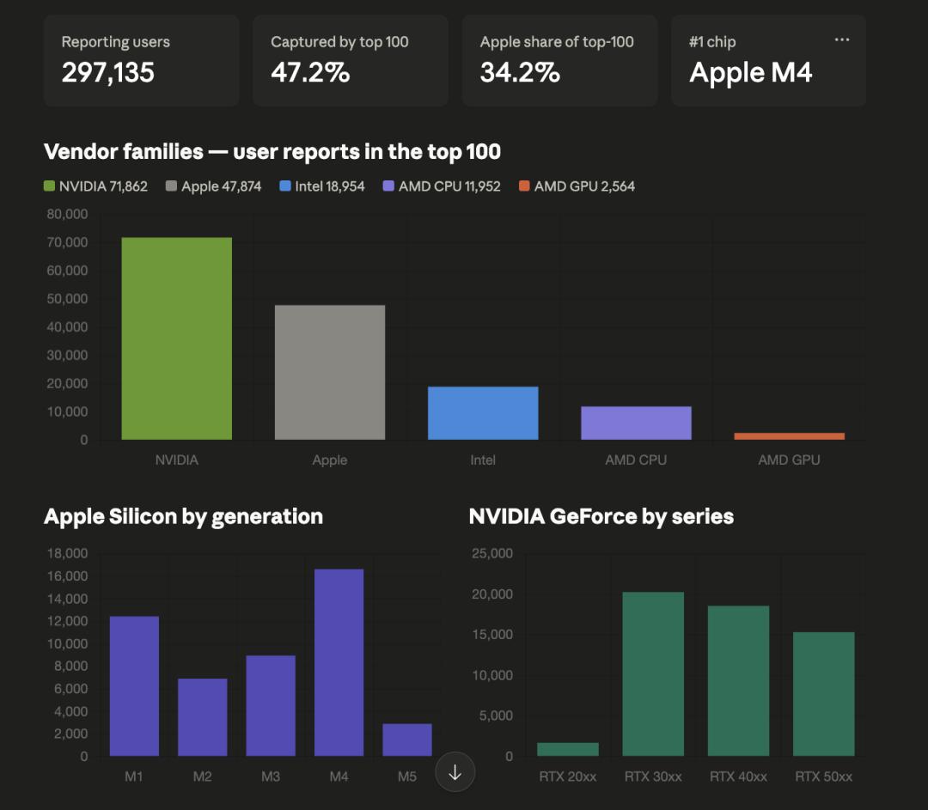Click the scroll-down arrow button
This screenshot has width=928, height=810.
tap(455, 771)
